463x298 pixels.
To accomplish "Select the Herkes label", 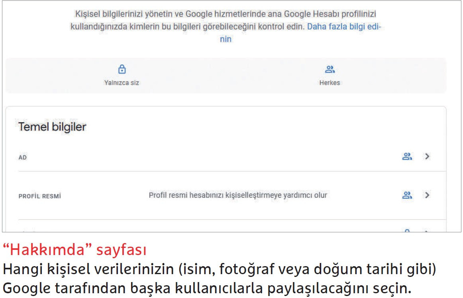I will [330, 83].
